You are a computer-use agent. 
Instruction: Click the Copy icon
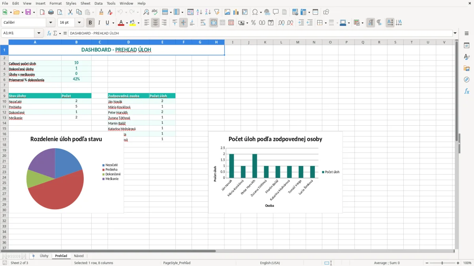[x=79, y=12]
